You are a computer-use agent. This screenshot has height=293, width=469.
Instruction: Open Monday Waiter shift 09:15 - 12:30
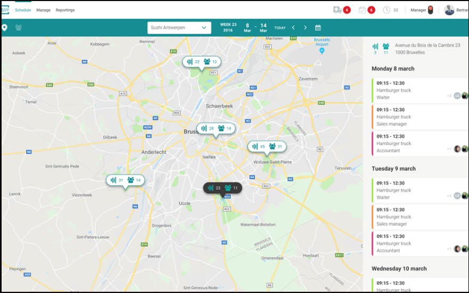point(420,90)
